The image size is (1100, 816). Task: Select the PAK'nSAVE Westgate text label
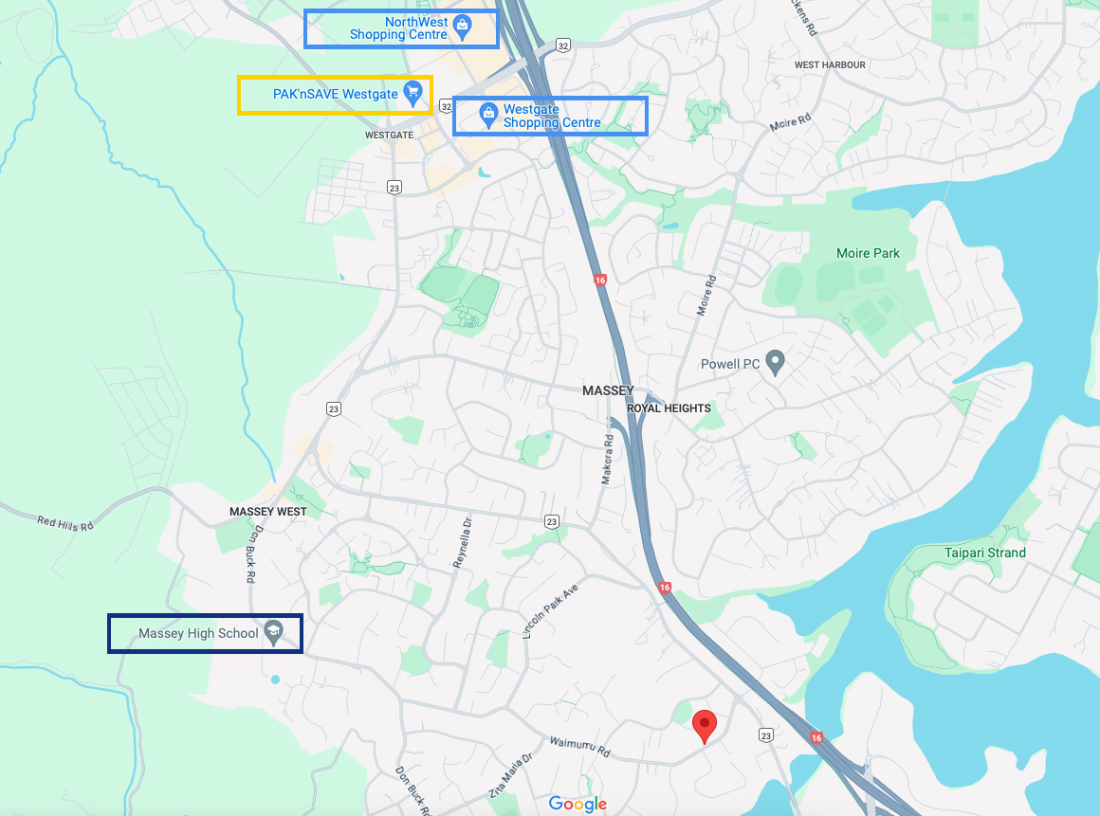(336, 94)
